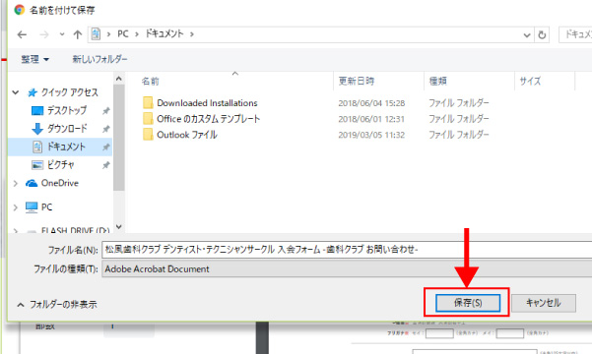Viewport: 592px width, 354px height.
Task: Click the date 2018/06/04 15:28
Action: (x=371, y=103)
